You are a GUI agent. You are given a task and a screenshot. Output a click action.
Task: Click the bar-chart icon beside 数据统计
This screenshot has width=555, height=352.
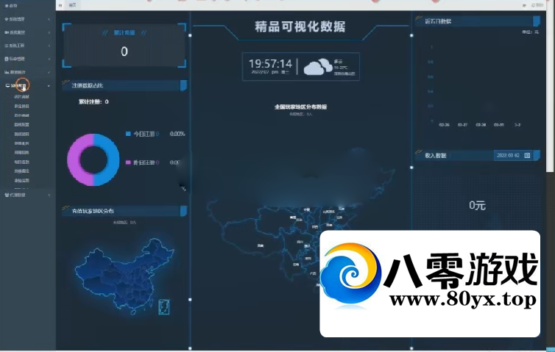tap(7, 72)
